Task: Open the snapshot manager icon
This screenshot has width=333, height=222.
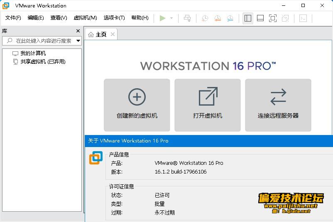Action: 230,18
